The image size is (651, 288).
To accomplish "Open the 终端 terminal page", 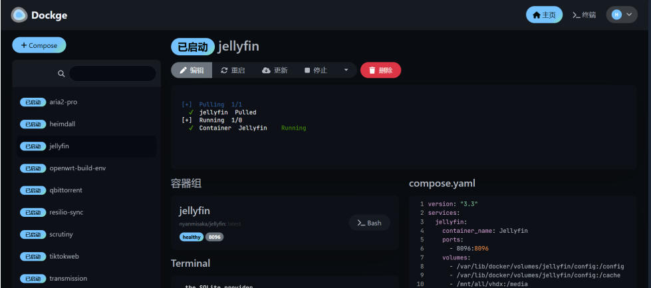I will click(584, 15).
